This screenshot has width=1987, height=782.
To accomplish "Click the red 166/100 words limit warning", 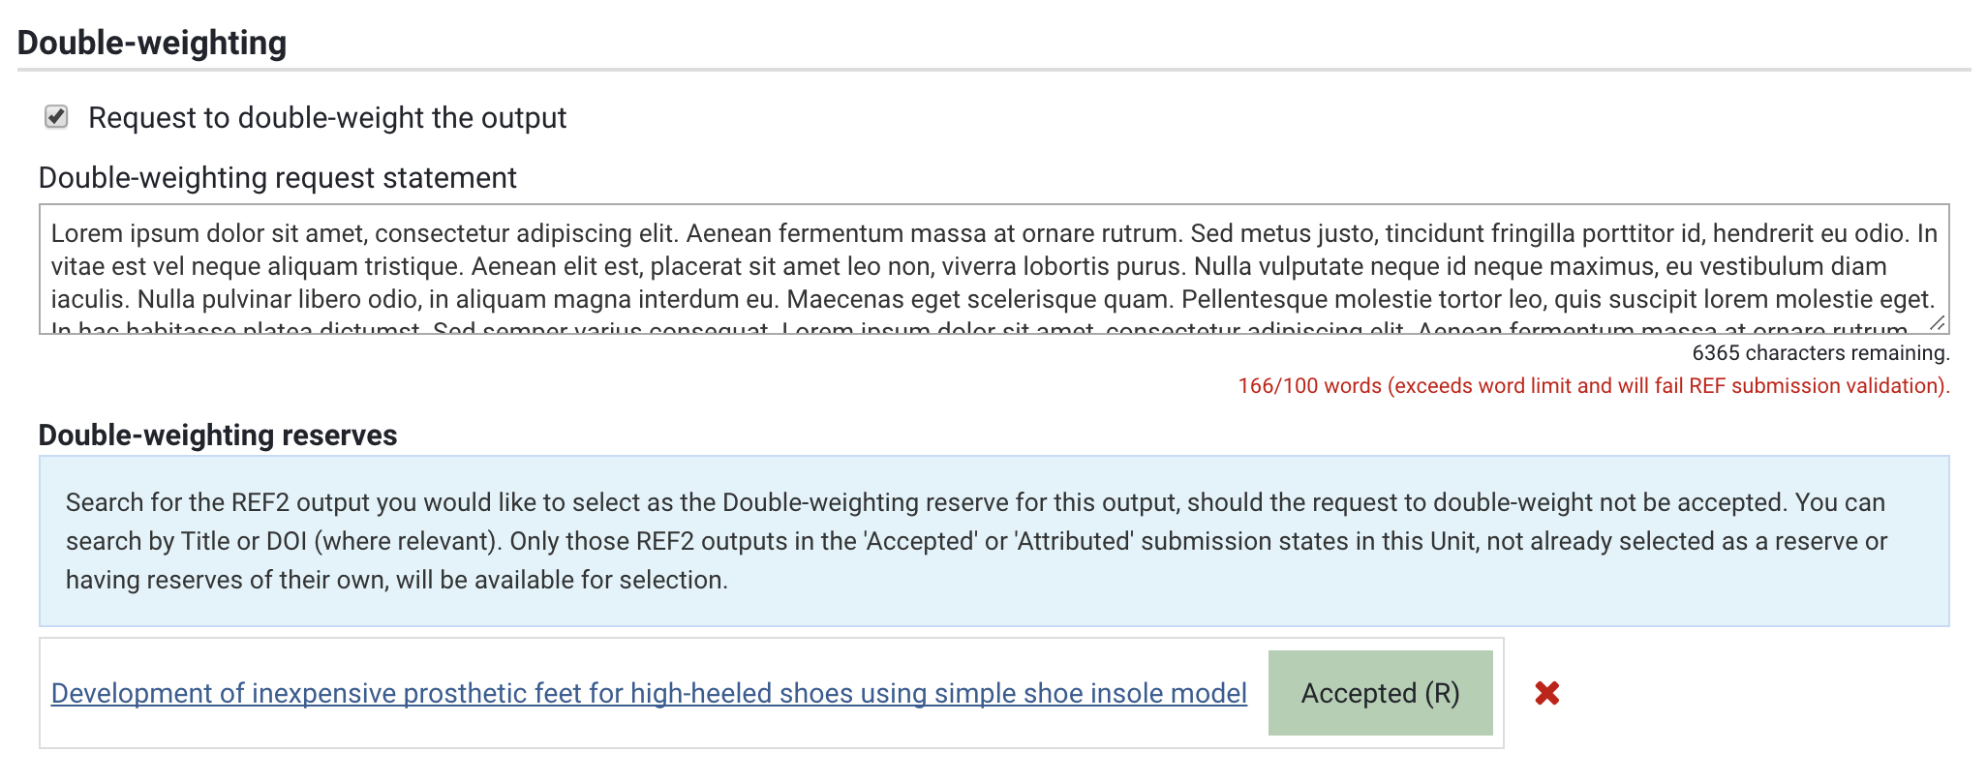I will coord(1593,386).
